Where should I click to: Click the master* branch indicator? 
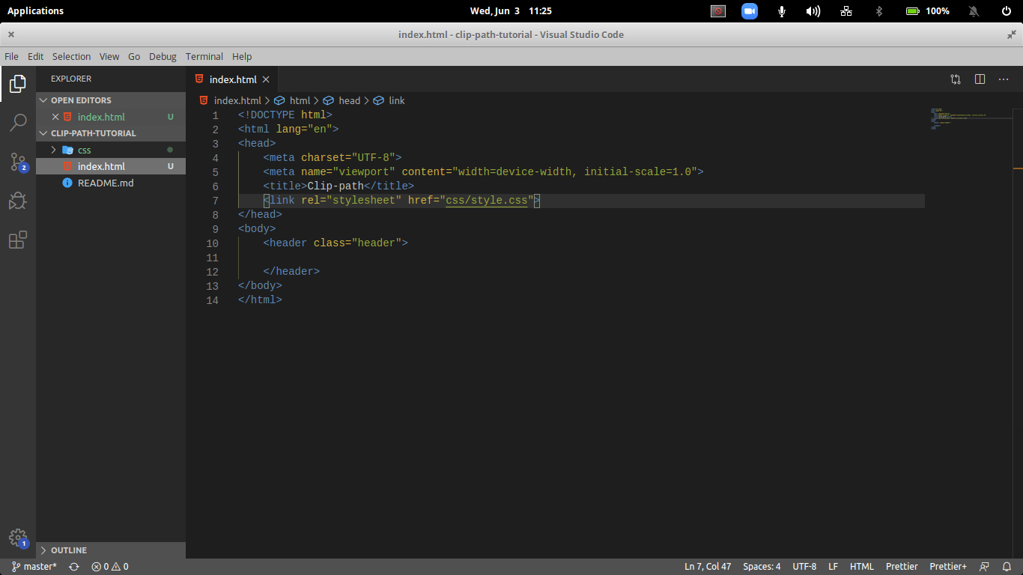click(x=34, y=567)
